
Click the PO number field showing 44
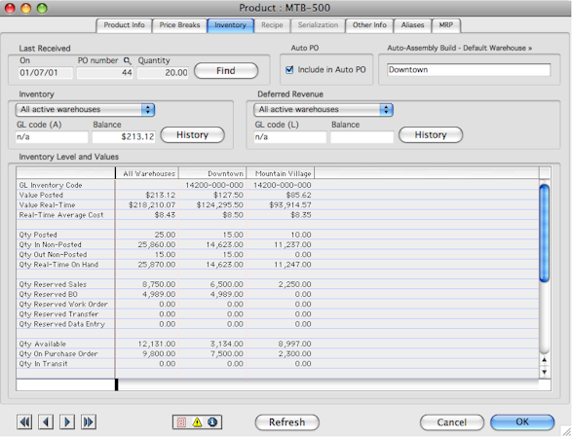(x=105, y=73)
